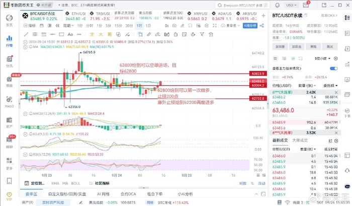Open the calendar icon next to 指标
352x206 pixels.
[x=42, y=26]
